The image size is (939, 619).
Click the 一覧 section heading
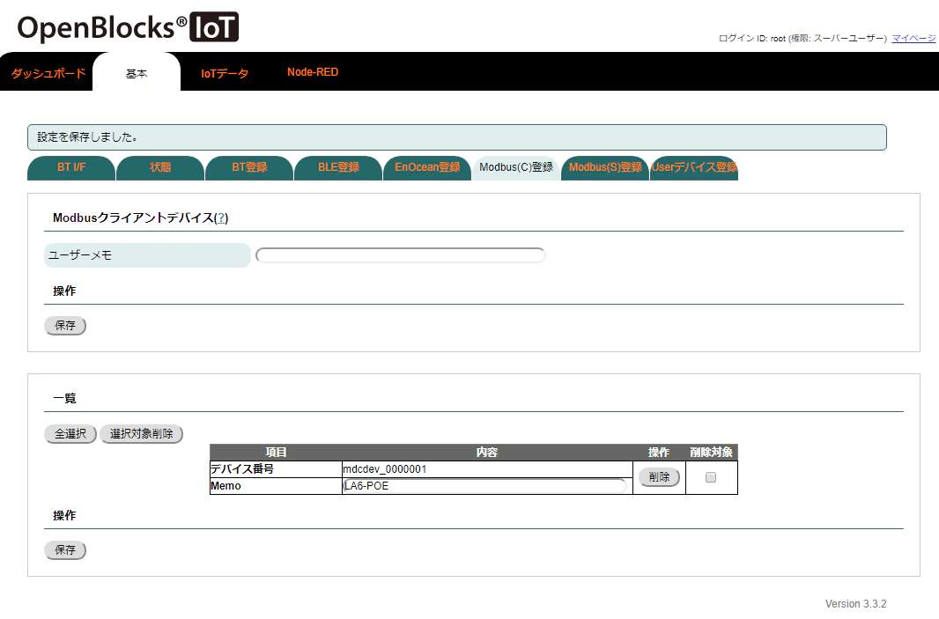click(64, 399)
